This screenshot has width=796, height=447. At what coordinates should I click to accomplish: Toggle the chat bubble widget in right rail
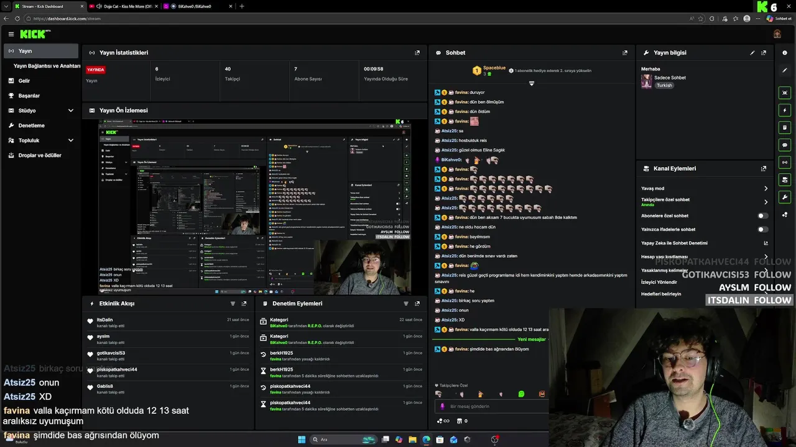pyautogui.click(x=785, y=145)
